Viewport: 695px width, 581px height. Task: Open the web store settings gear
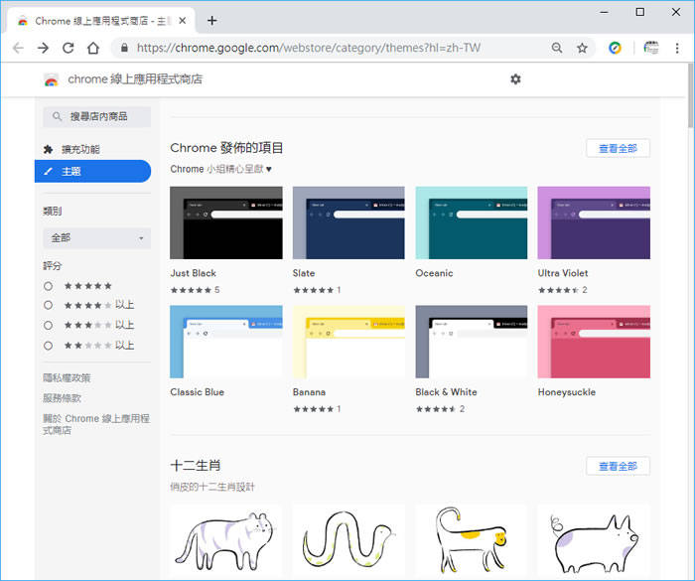(x=515, y=79)
